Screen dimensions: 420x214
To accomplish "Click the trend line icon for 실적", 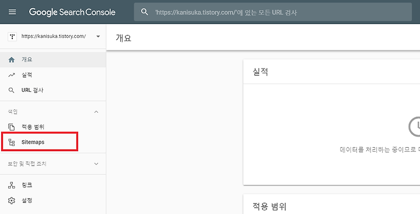I will [x=12, y=75].
